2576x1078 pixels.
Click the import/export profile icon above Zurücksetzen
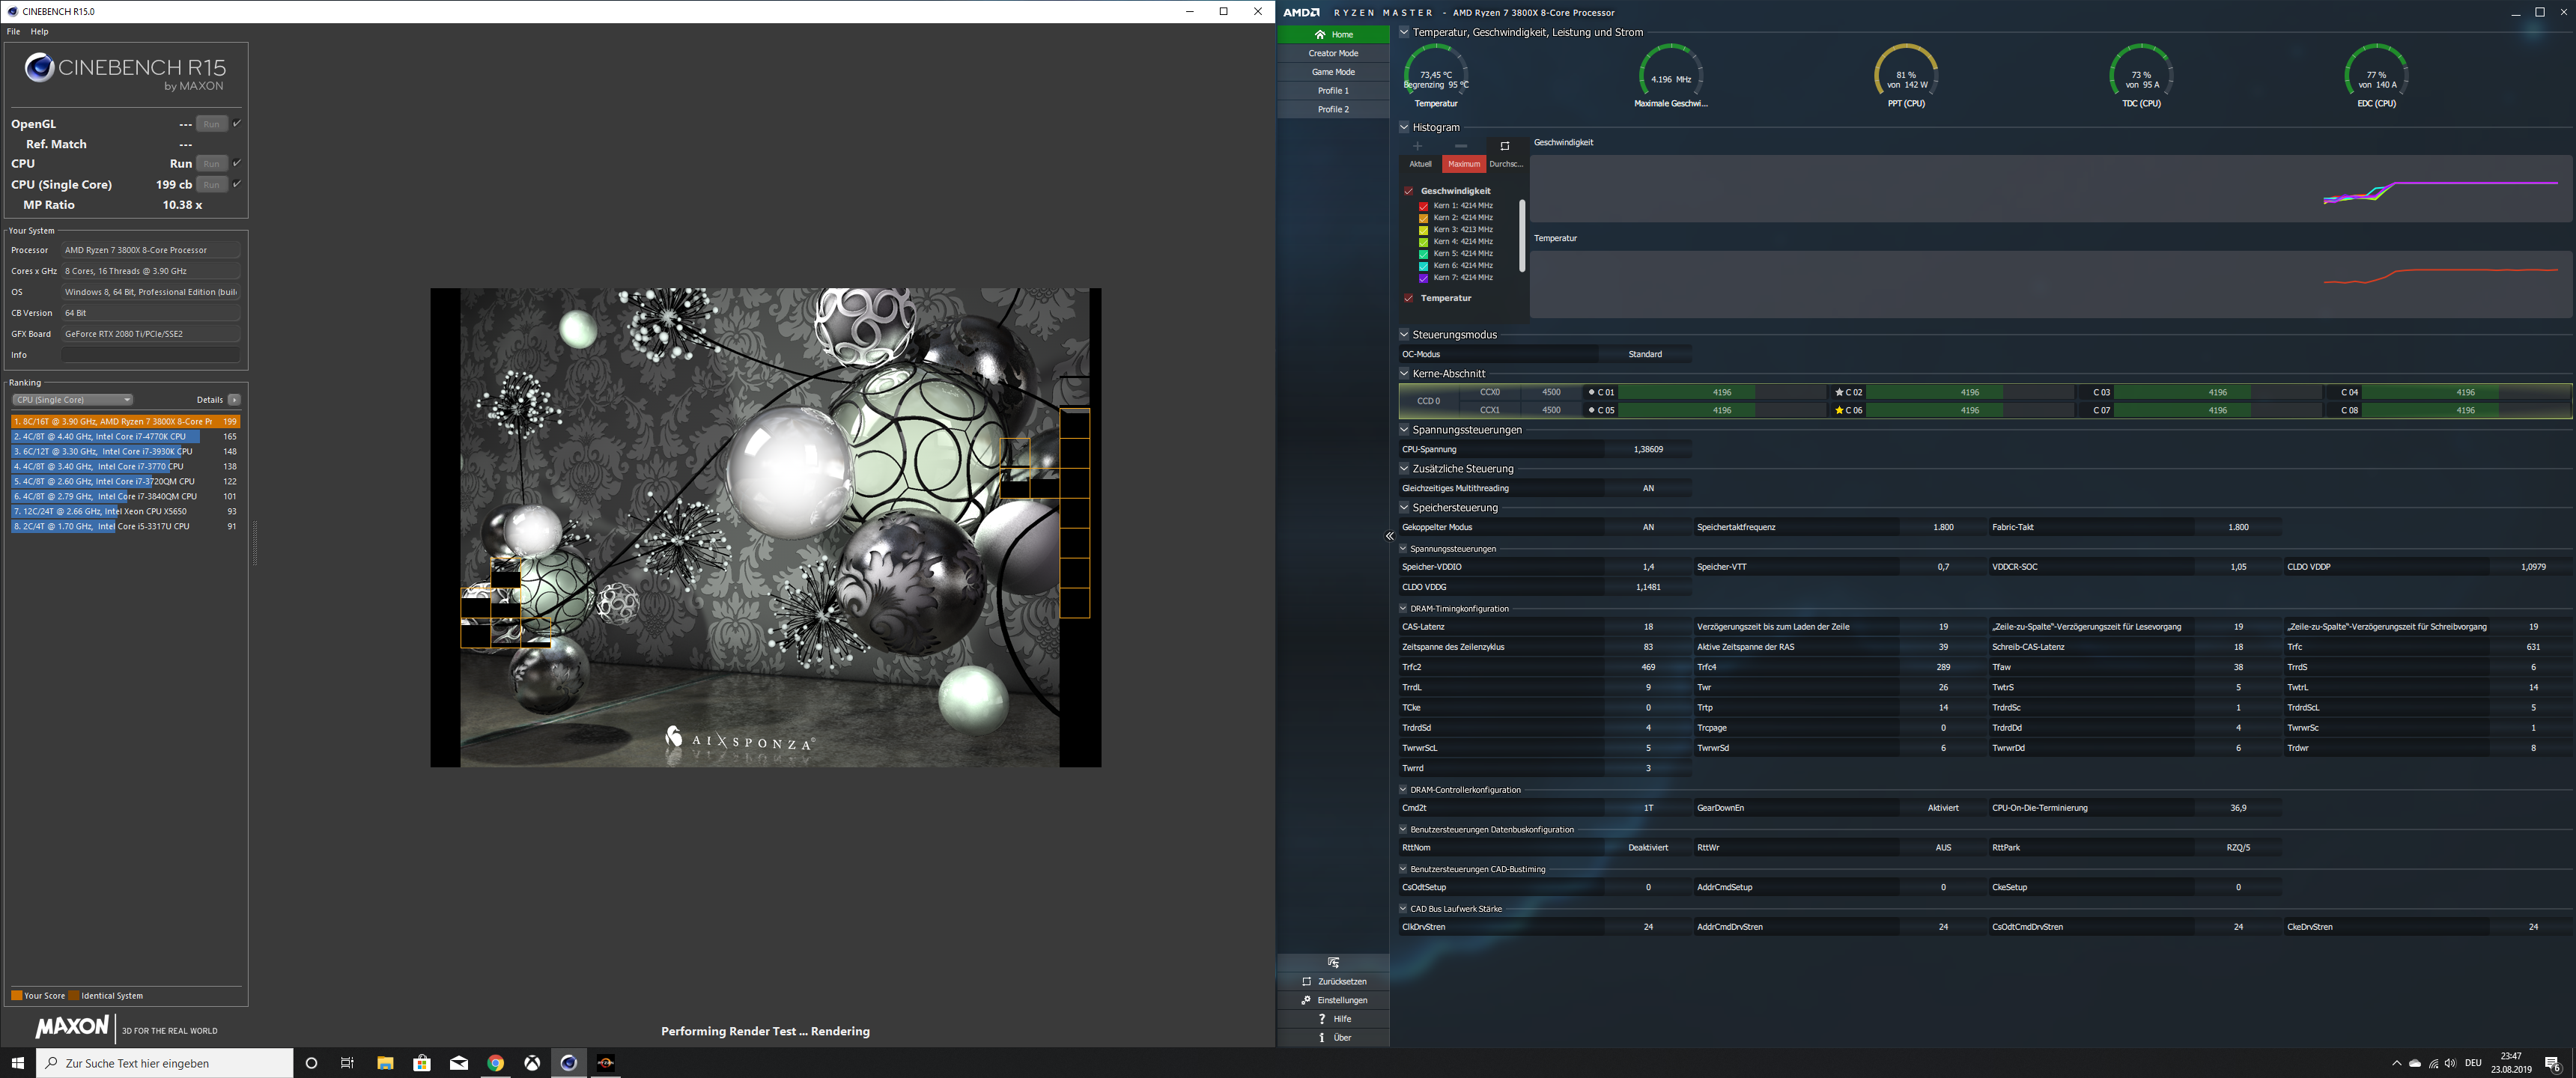pos(1333,962)
